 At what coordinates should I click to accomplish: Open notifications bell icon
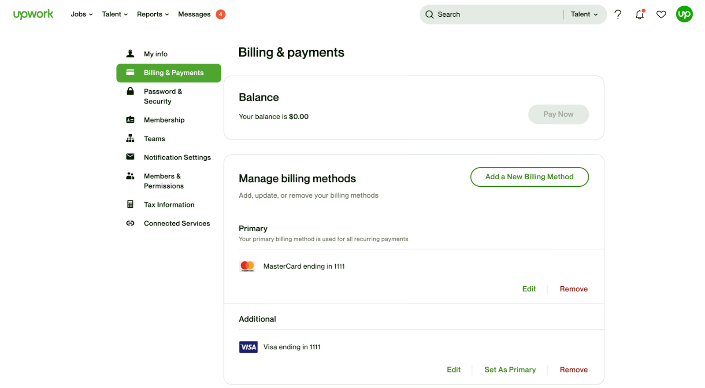pos(639,15)
